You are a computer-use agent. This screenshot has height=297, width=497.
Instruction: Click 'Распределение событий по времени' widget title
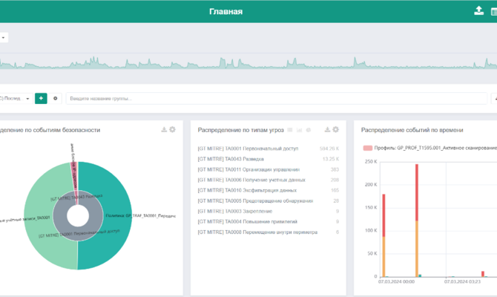coord(412,130)
